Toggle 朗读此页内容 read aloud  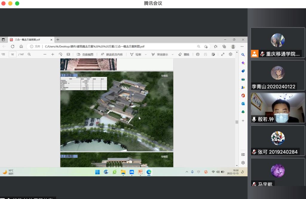pos(112,54)
